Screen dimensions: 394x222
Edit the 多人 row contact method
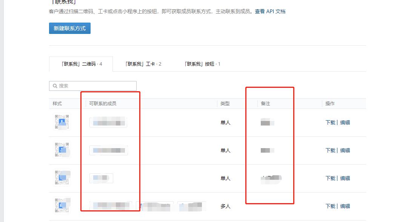click(x=345, y=206)
